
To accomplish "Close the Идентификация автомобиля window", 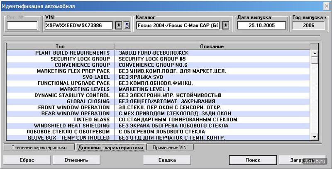I will point(327,6).
